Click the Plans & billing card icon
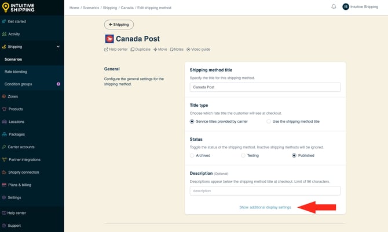The image size is (388, 232). click(4, 185)
